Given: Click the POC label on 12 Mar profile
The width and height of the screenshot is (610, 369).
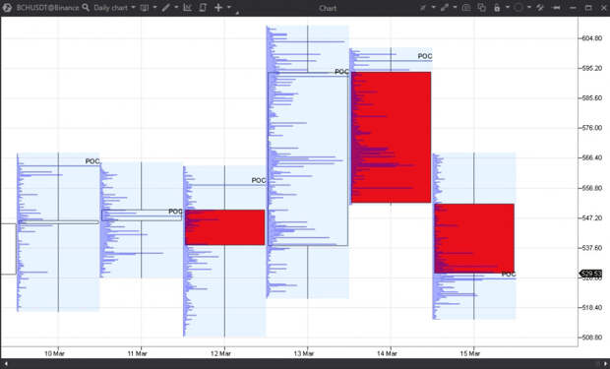Looking at the screenshot, I should click(x=259, y=181).
